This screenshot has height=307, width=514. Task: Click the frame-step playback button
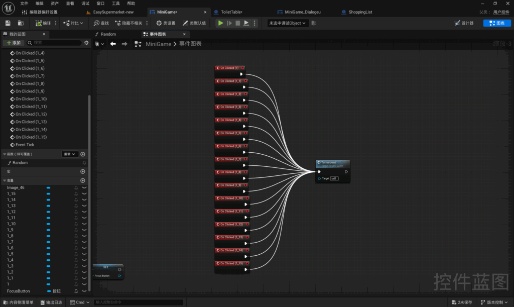229,23
